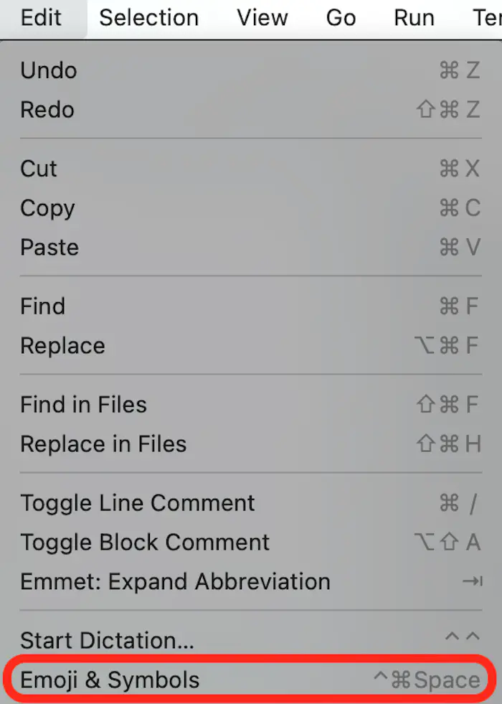The image size is (502, 704).
Task: Select the Paste menu entry
Action: point(49,248)
